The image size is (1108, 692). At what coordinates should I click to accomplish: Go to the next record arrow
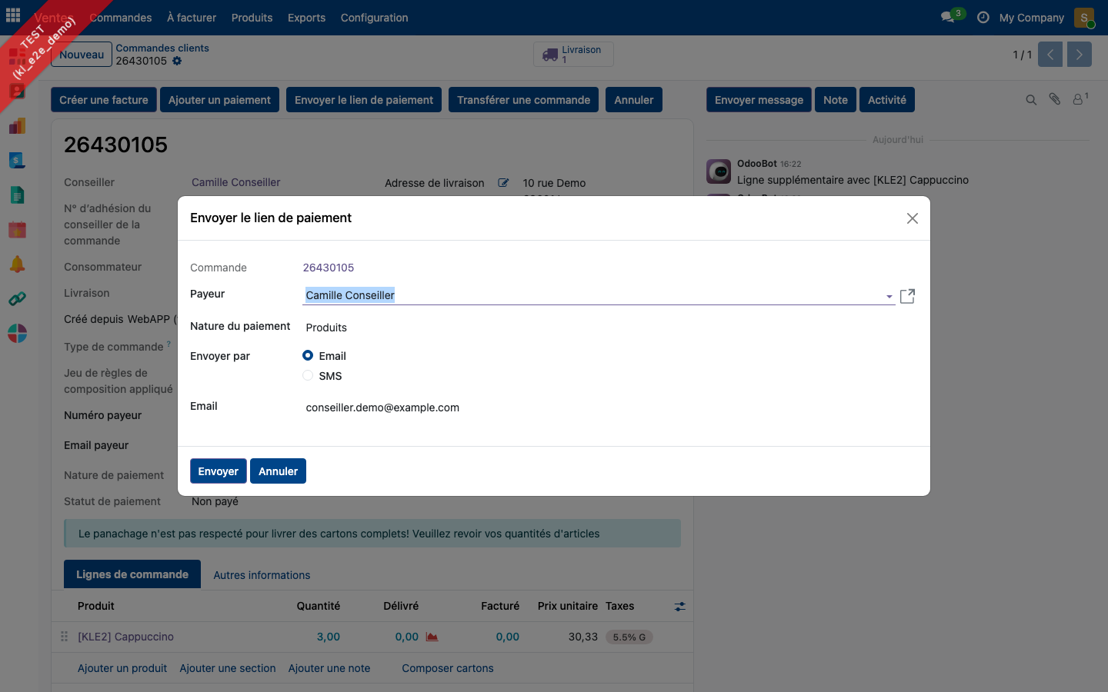coord(1080,55)
